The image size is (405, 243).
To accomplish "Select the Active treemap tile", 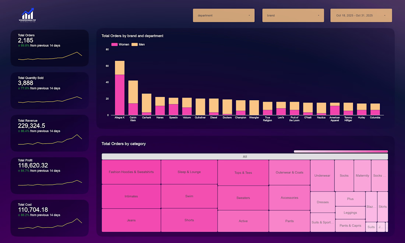I will 243,221.
